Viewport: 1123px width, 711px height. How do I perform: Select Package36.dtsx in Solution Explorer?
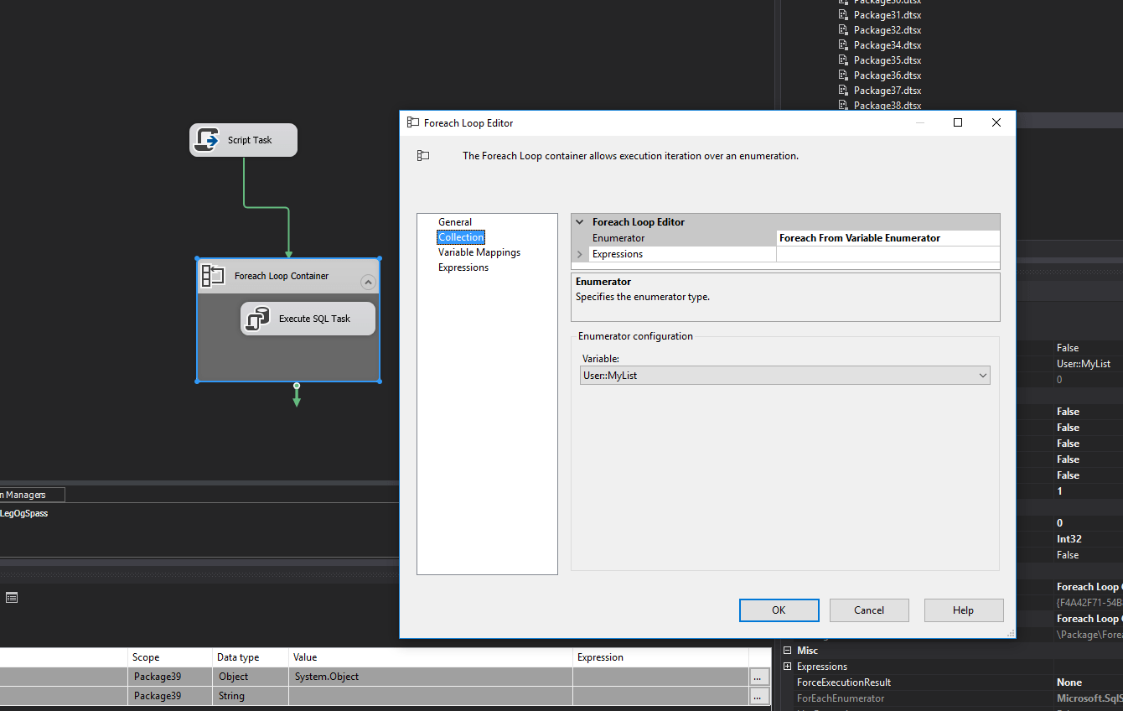(x=888, y=75)
